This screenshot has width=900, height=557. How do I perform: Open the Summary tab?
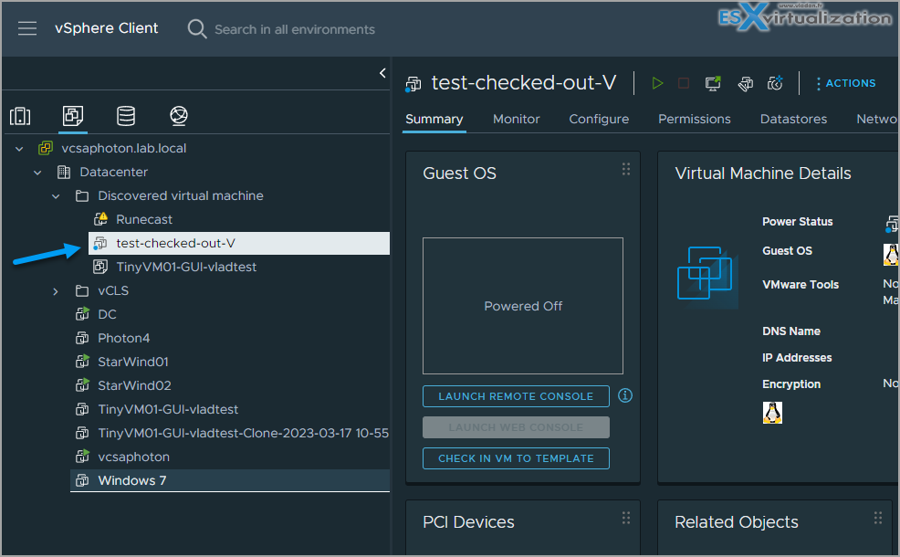pyautogui.click(x=434, y=119)
